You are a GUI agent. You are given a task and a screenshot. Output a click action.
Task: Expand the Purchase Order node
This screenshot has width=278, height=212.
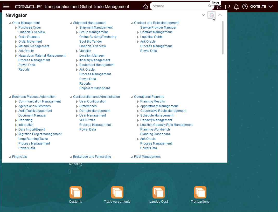click(16, 28)
